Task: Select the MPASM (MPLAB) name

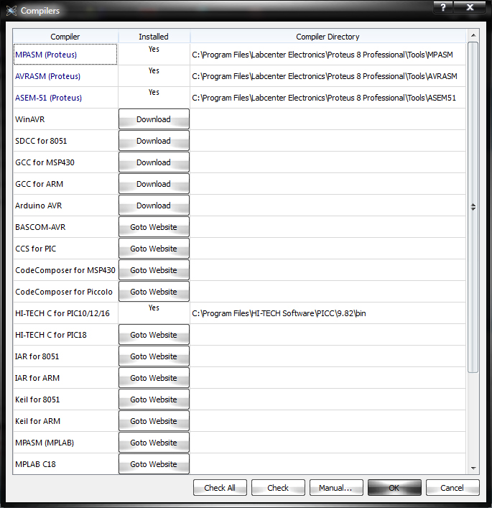Action: pyautogui.click(x=45, y=443)
